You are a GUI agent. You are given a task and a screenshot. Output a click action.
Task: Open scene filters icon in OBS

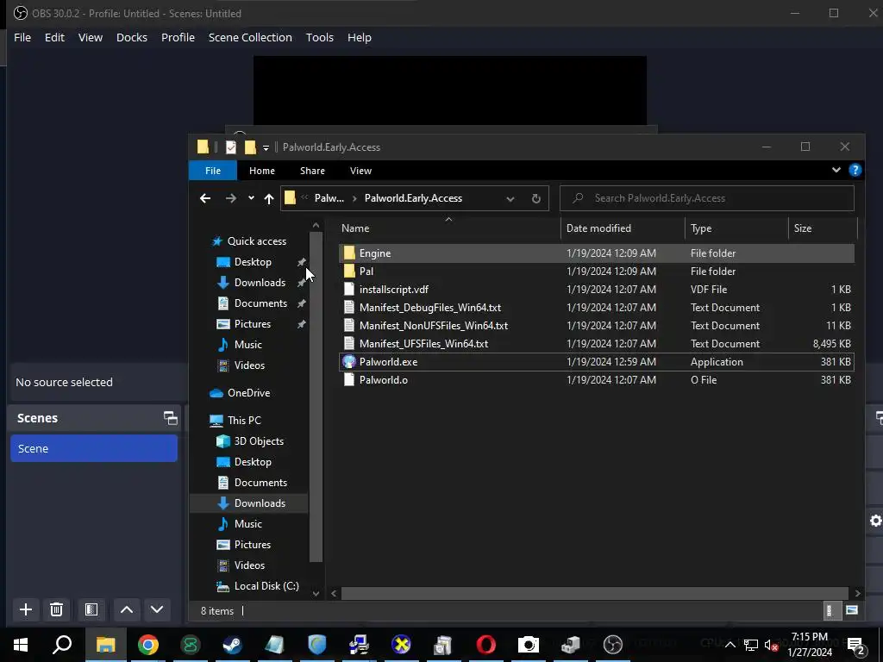point(91,609)
